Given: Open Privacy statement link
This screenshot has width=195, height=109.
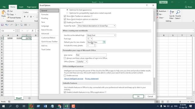Looking at the screenshot, I should click(x=92, y=79).
